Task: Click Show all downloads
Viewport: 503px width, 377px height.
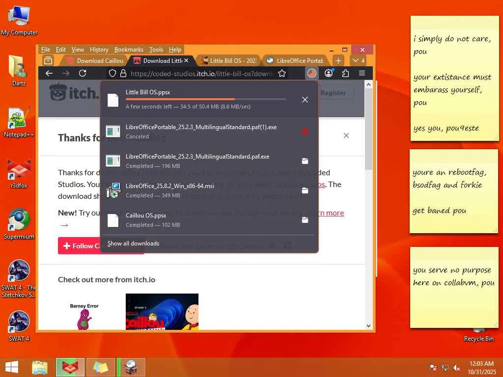Action: tap(133, 243)
